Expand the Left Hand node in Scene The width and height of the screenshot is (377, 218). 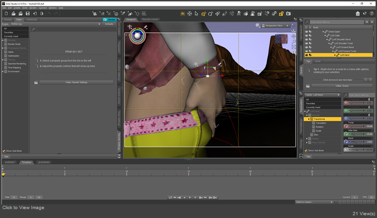(x=335, y=55)
